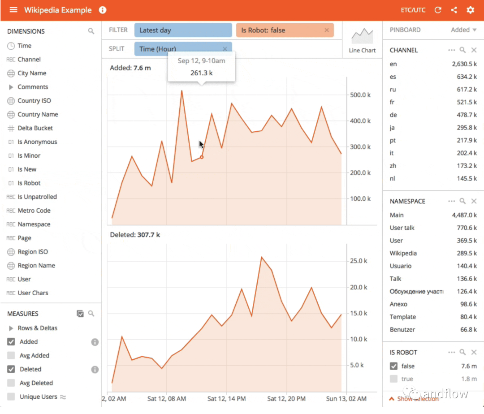This screenshot has height=414, width=484.
Task: Expand the Rows & Deltas measure group
Action: coord(11,328)
